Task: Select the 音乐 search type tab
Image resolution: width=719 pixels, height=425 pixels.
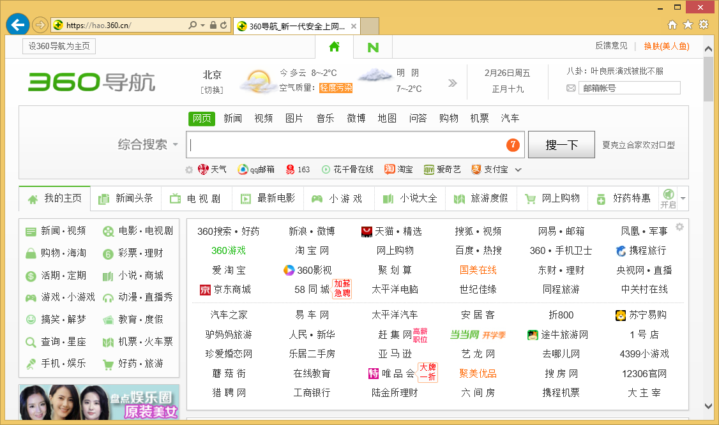Action: tap(325, 118)
